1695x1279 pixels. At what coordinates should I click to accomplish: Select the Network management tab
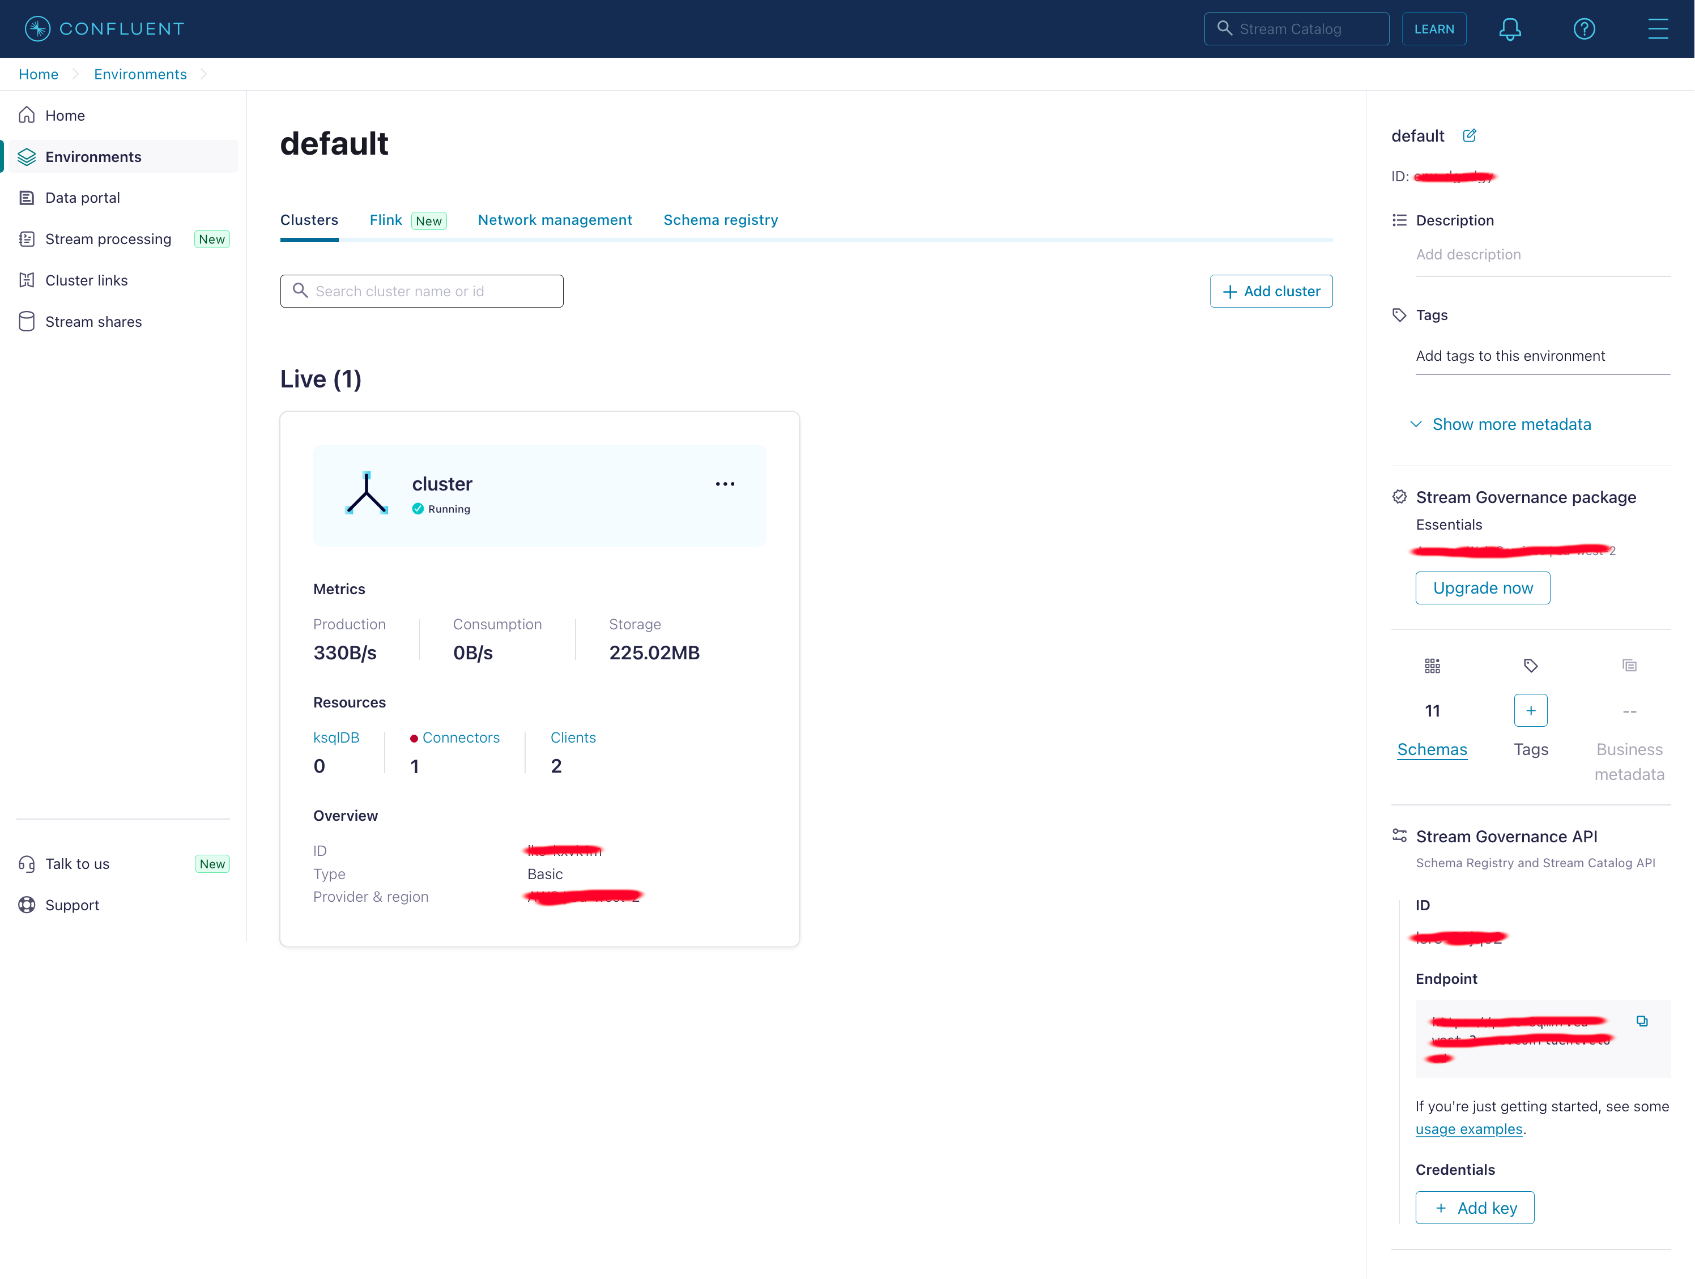pyautogui.click(x=554, y=220)
